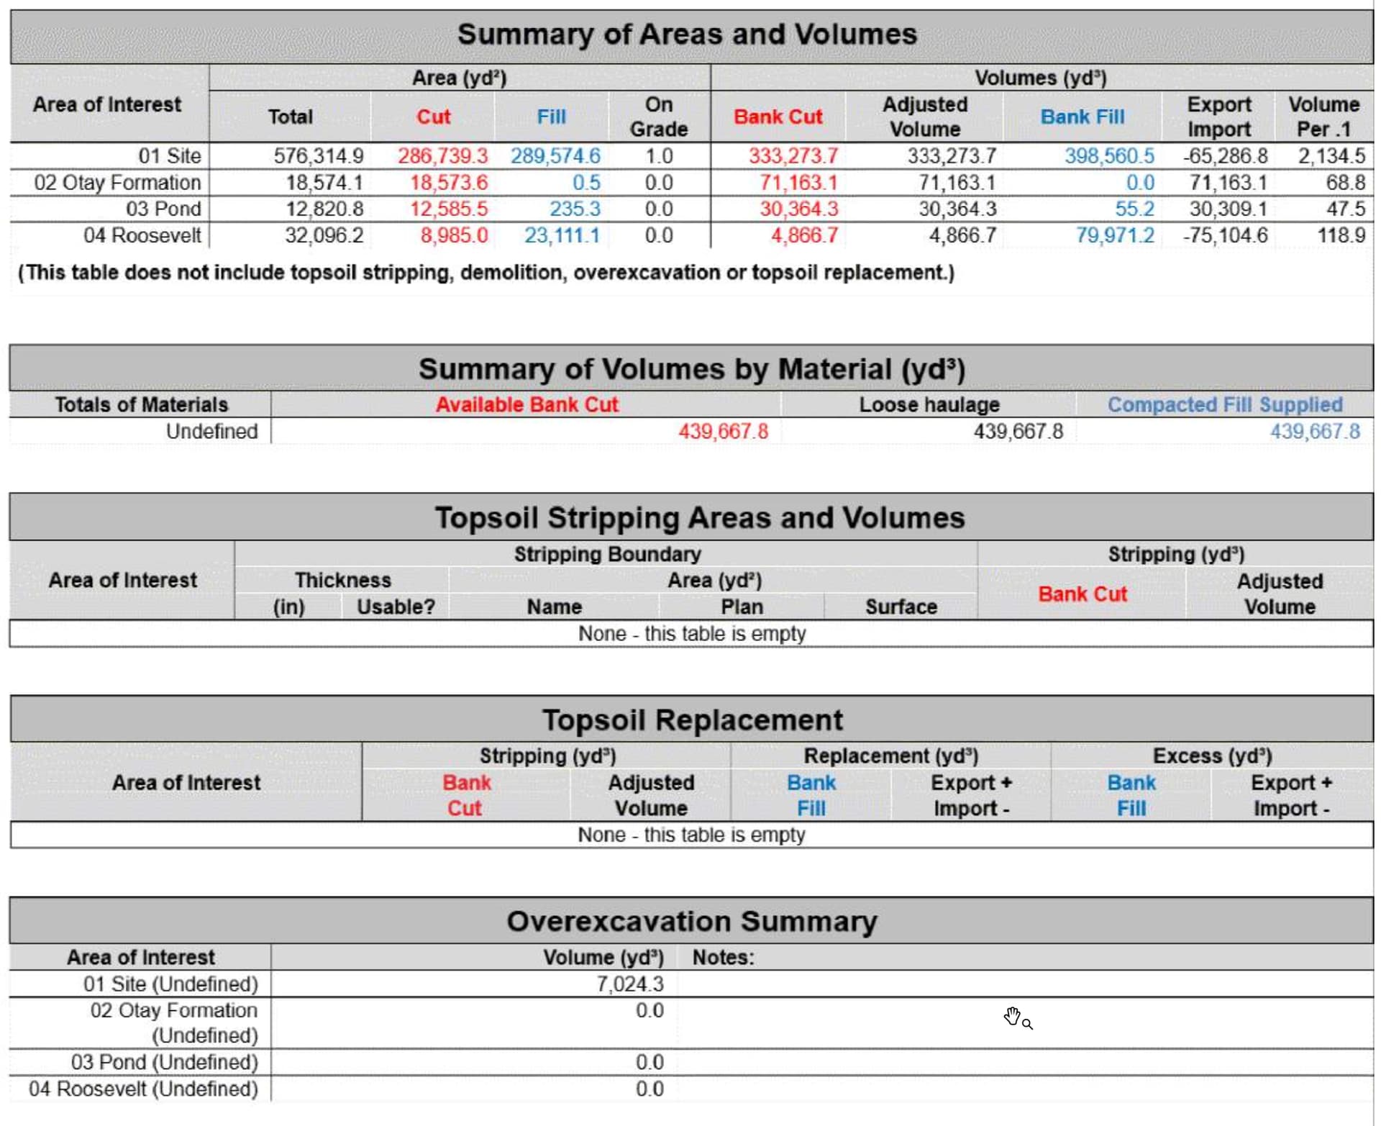The image size is (1381, 1126).
Task: Click the 'Totals of Materials' header
Action: [x=141, y=405]
